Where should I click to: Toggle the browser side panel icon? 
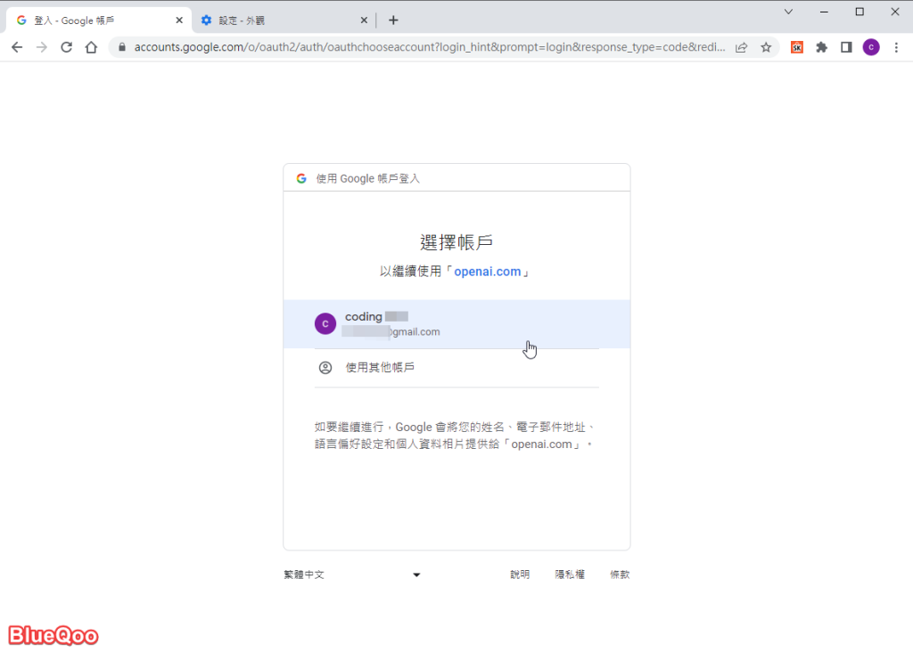[846, 47]
